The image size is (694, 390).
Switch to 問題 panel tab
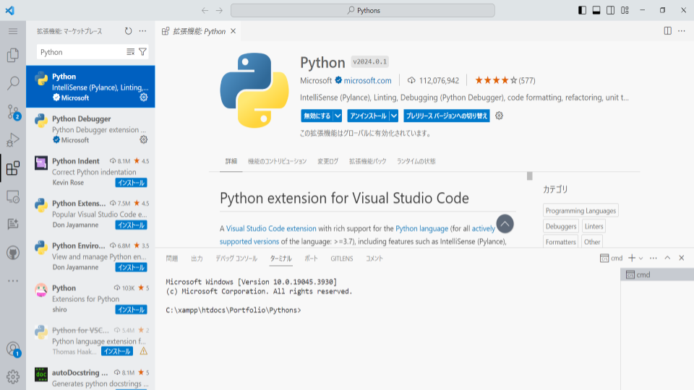(172, 259)
